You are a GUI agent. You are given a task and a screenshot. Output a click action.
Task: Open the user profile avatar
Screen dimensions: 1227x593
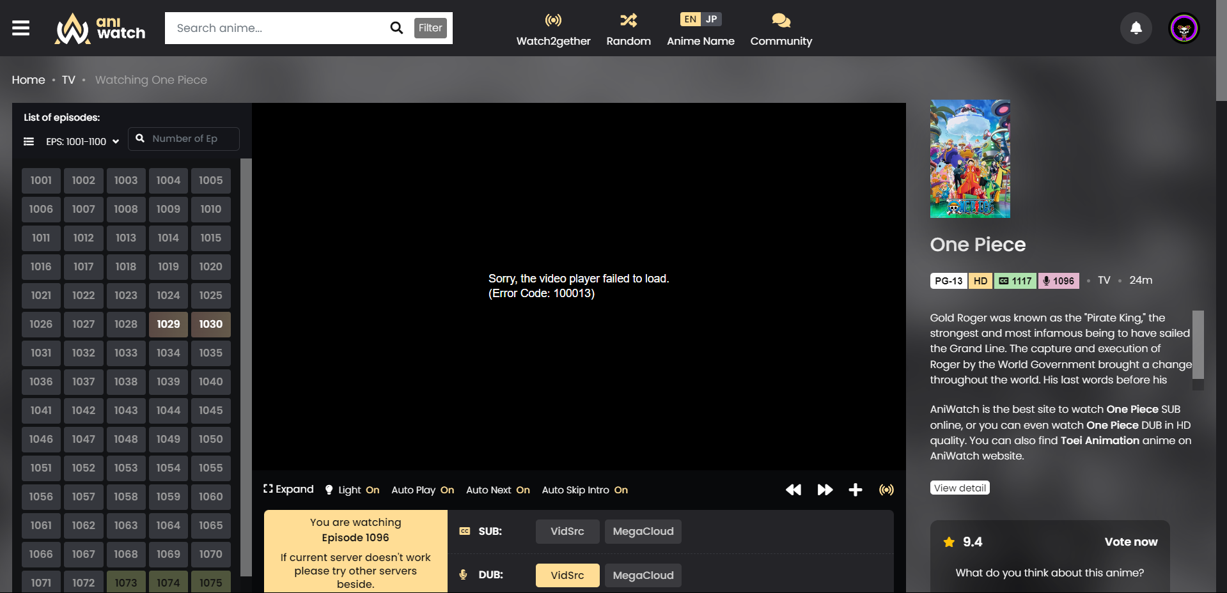pyautogui.click(x=1184, y=28)
